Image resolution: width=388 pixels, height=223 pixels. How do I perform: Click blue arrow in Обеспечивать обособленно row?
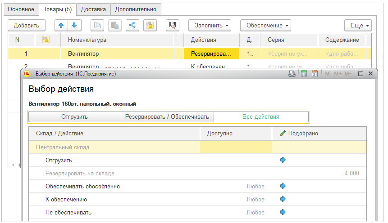(x=283, y=186)
